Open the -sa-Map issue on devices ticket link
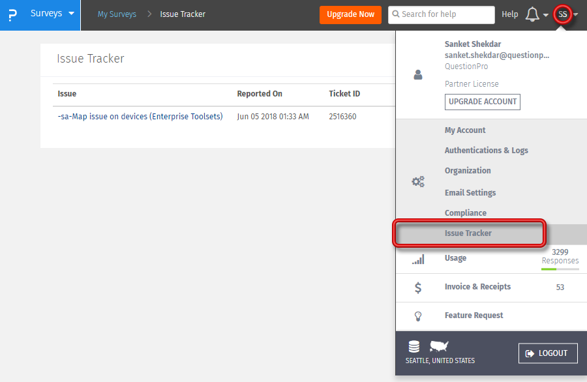The height and width of the screenshot is (382, 587). (x=140, y=116)
